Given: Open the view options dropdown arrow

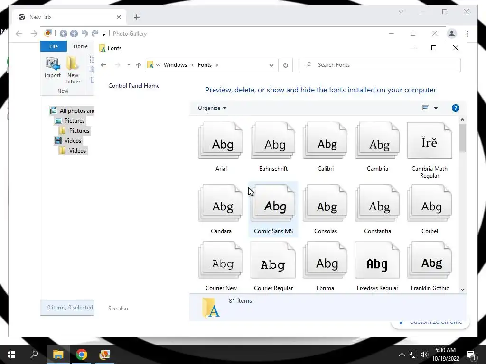Looking at the screenshot, I should pos(436,108).
